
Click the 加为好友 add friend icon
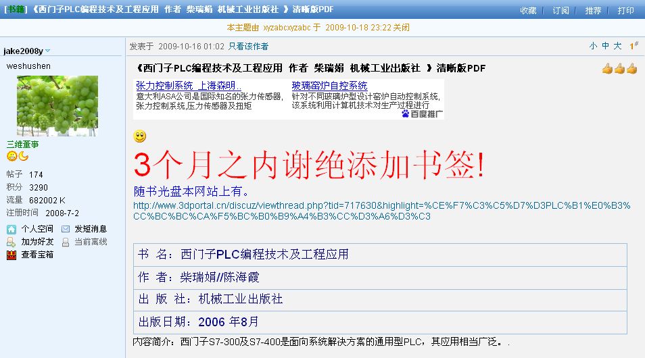[x=11, y=242]
